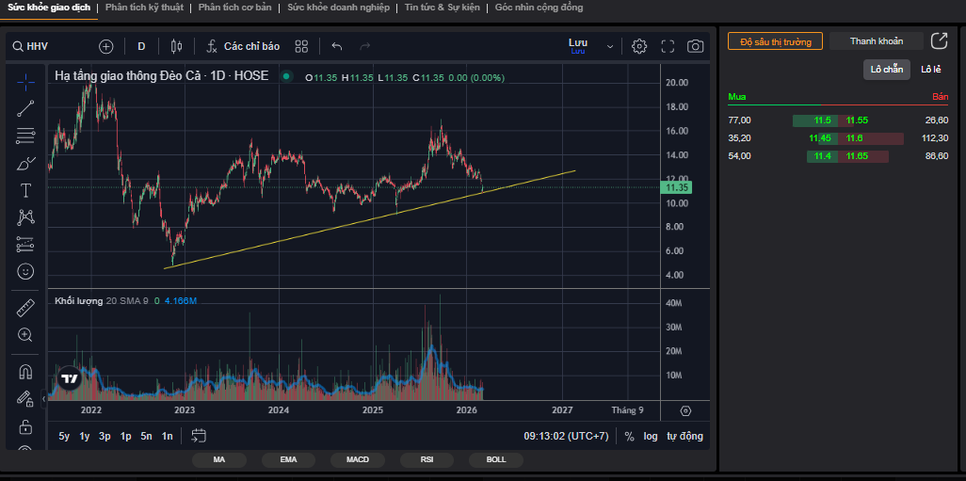The width and height of the screenshot is (966, 481).
Task: Click the 11.35 current price label
Action: pyautogui.click(x=676, y=187)
